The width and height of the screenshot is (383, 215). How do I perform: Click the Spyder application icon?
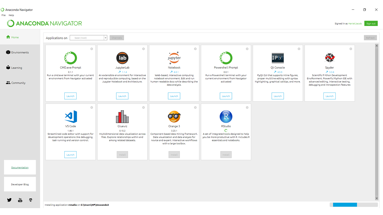[329, 58]
